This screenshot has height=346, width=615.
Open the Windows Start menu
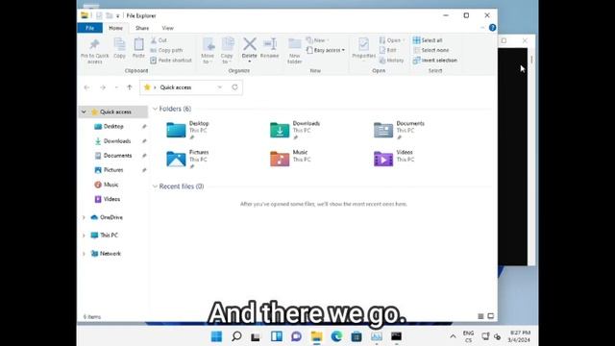pos(216,336)
